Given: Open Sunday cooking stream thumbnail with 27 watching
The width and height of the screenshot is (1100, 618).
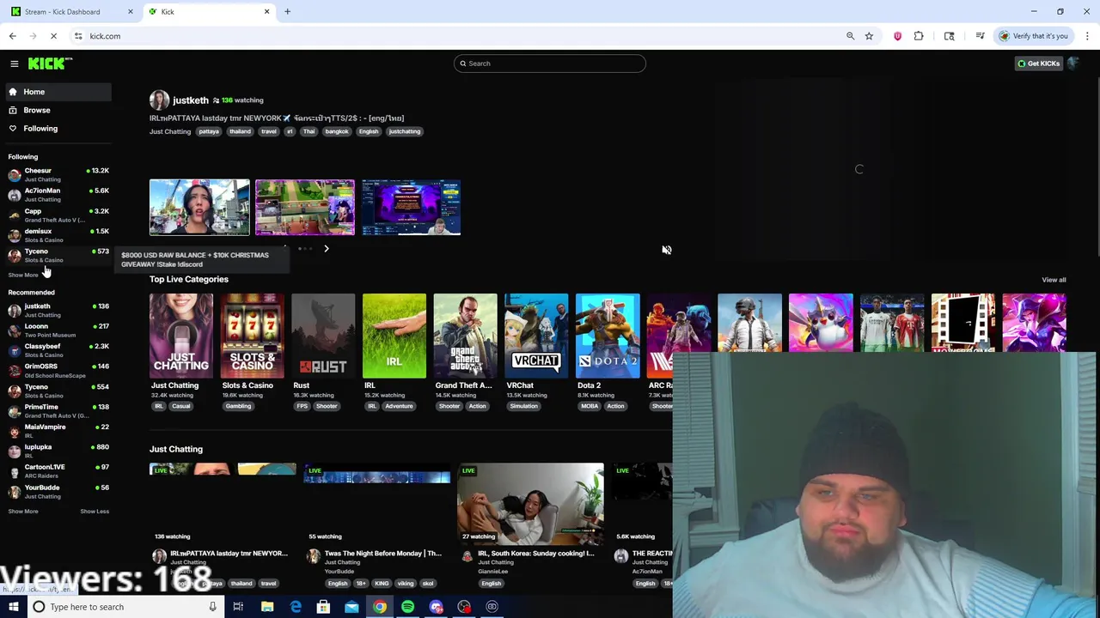Looking at the screenshot, I should (530, 504).
